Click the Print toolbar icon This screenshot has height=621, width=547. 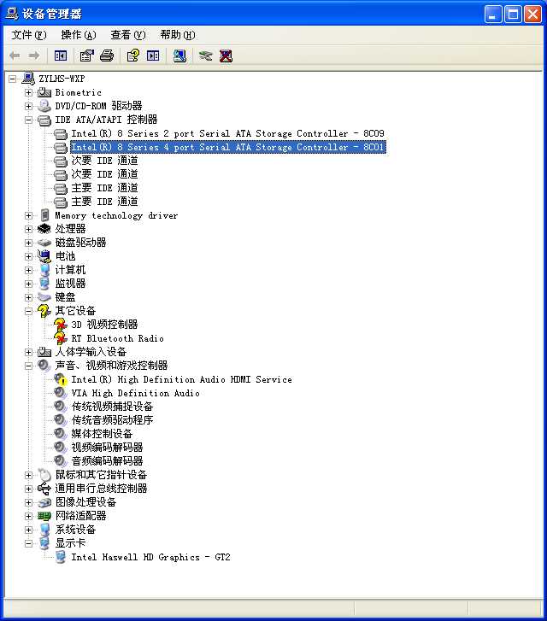point(107,56)
